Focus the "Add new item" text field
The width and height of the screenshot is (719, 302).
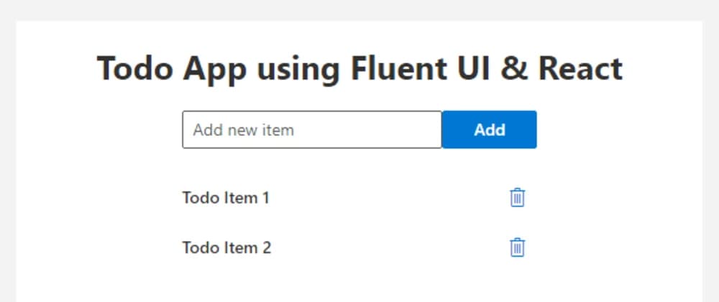(311, 129)
